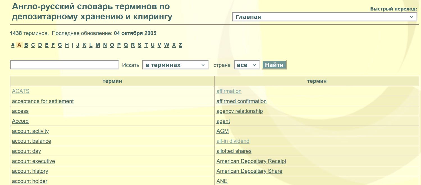The width and height of the screenshot is (421, 185).
Task: Open 'affirmed confirmation' term
Action: (242, 101)
